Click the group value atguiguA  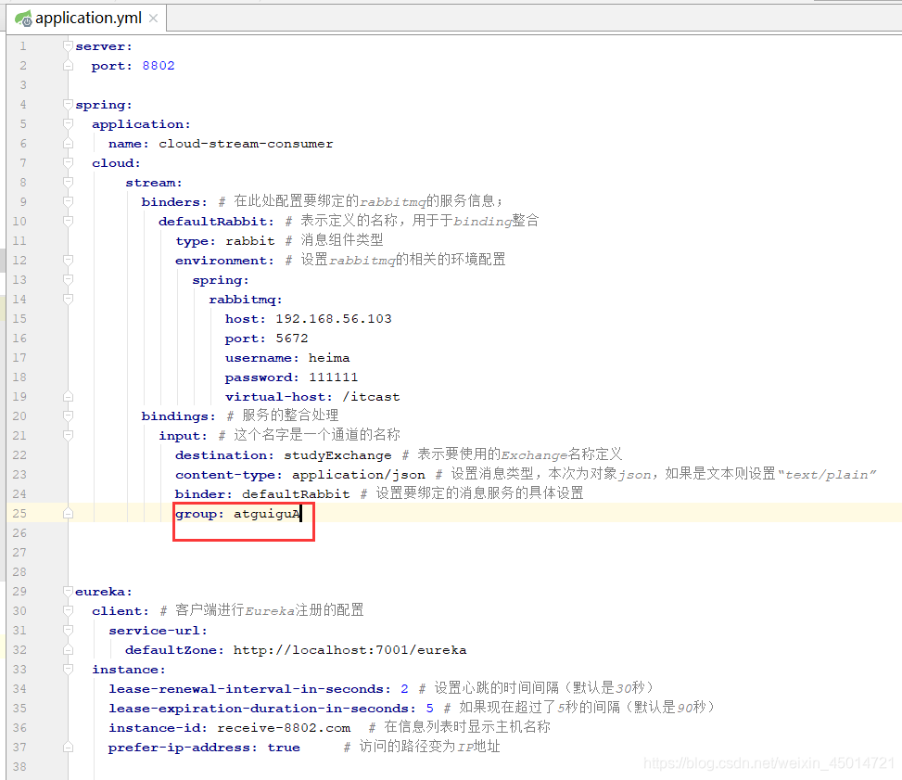point(267,514)
